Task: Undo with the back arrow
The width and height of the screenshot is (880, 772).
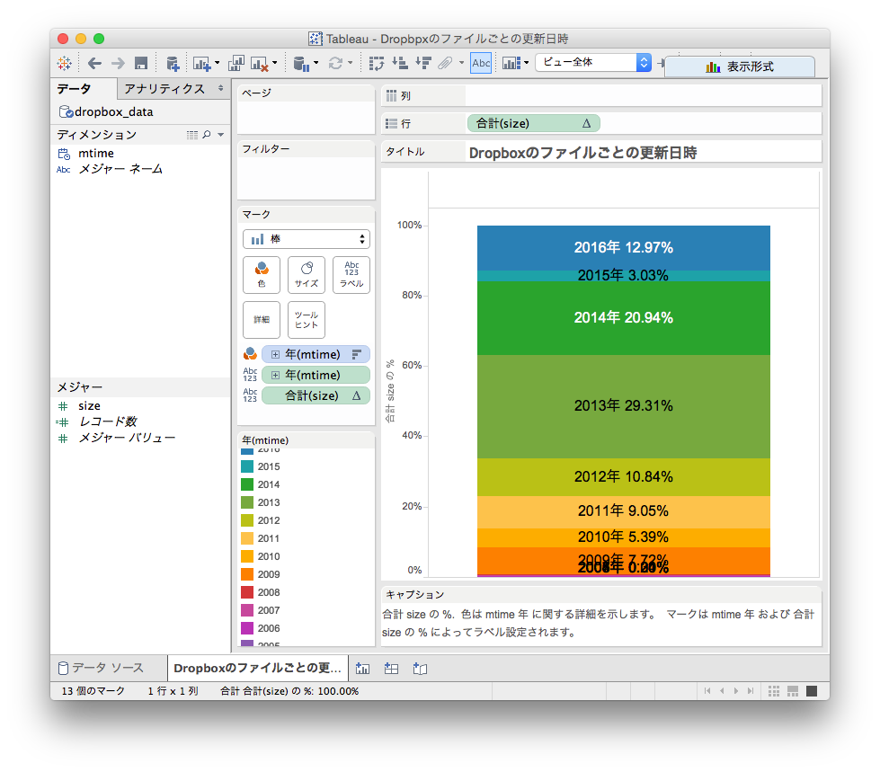Action: coord(94,63)
